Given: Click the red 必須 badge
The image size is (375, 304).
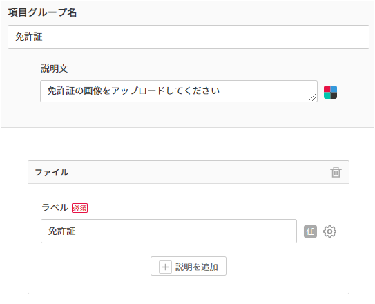Looking at the screenshot, I should [79, 208].
